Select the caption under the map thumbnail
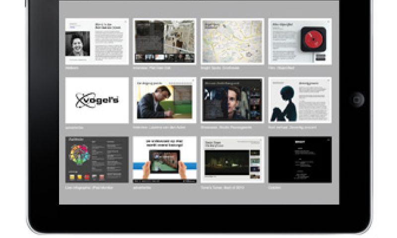This screenshot has height=238, width=397. pos(220,68)
